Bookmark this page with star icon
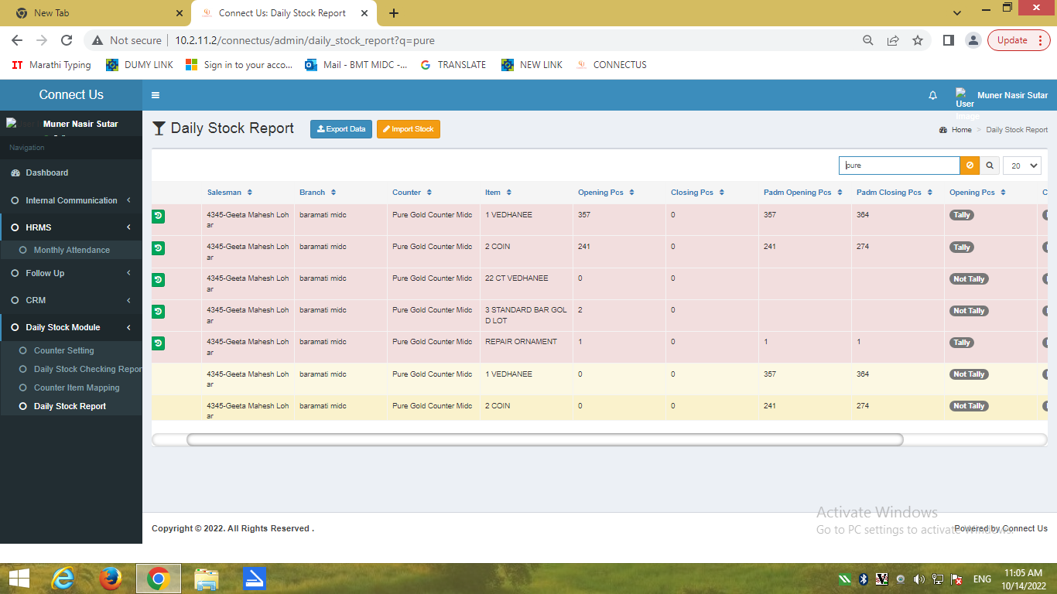 point(918,40)
